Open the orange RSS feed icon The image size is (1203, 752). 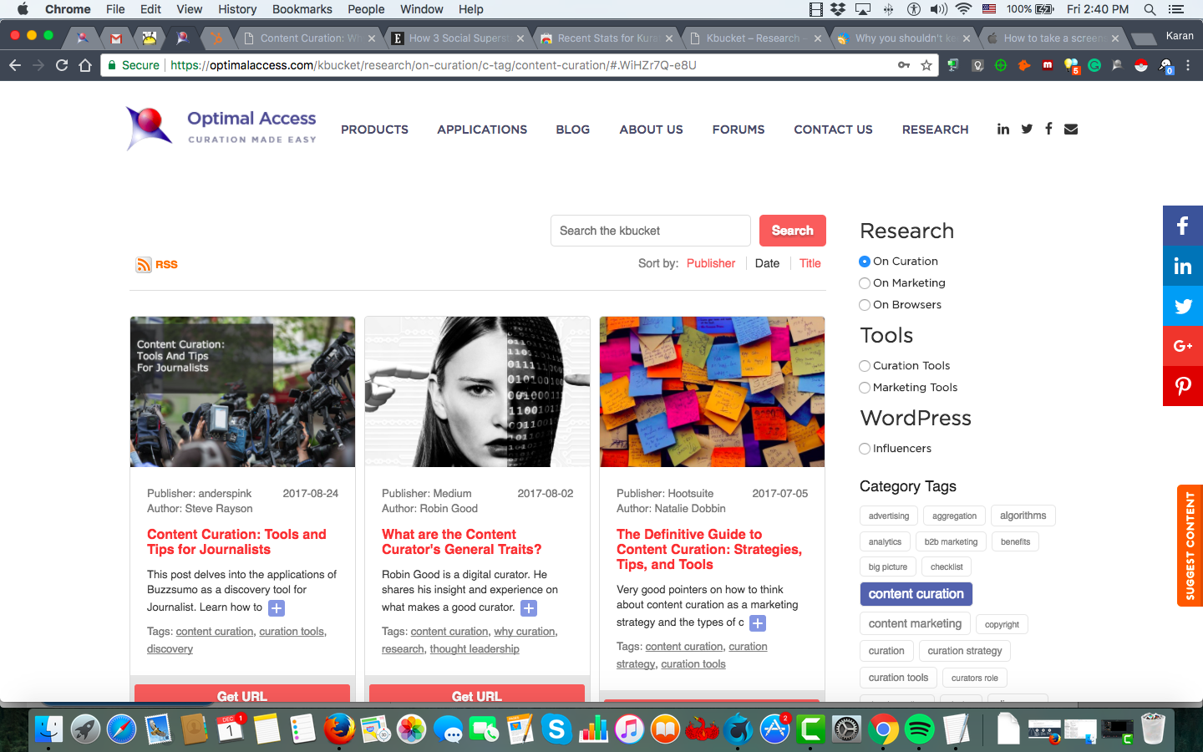[144, 265]
